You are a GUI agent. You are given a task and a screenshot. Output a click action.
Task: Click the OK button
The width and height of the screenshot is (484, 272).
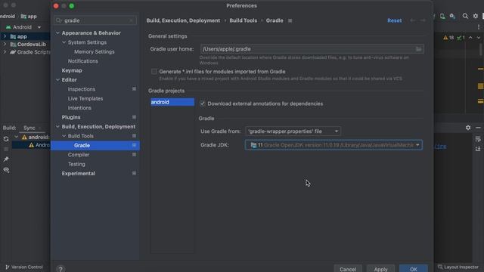[414, 269]
